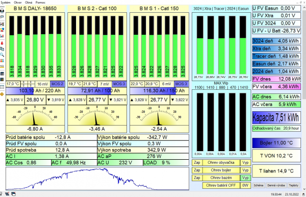Click the orange help question mark icon

click(2, 94)
